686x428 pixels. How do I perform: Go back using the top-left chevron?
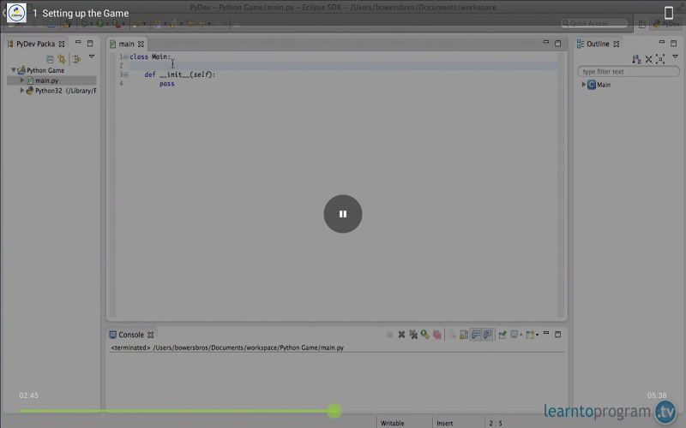point(3,13)
